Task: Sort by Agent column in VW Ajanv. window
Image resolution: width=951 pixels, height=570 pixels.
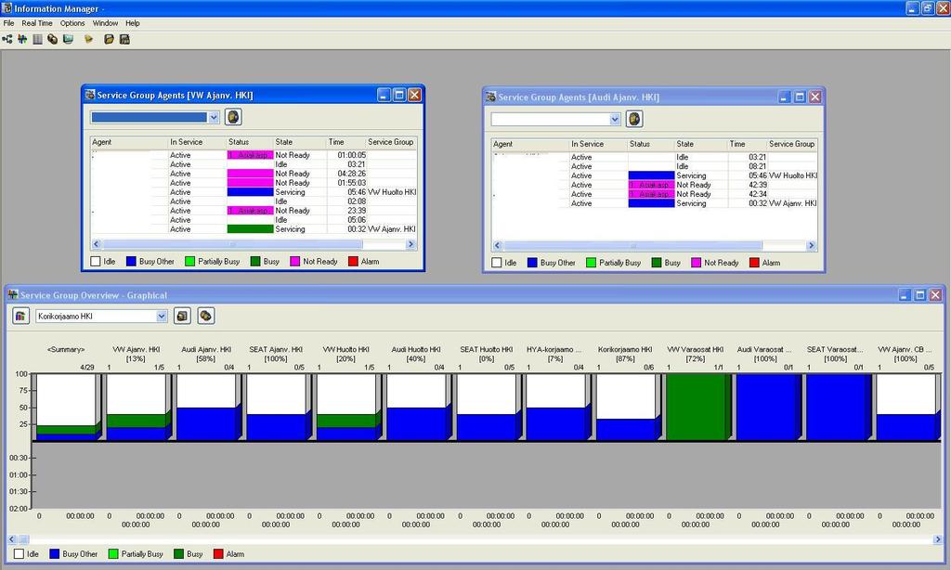Action: 129,142
